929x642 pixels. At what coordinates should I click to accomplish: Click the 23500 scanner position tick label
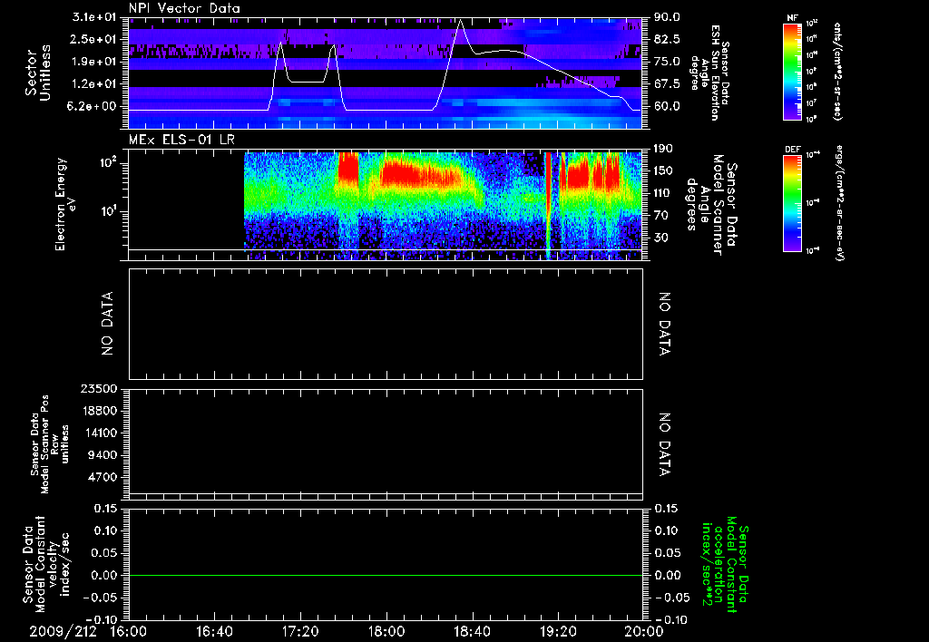(98, 388)
